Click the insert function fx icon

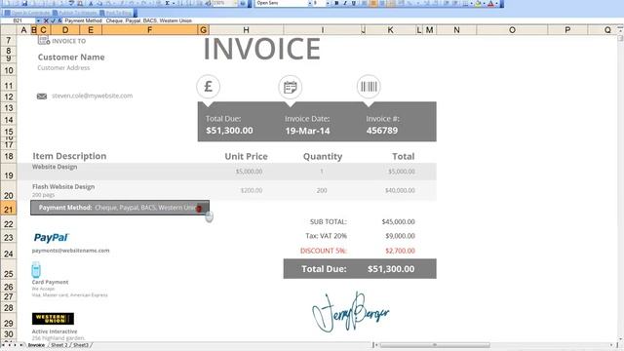59,20
